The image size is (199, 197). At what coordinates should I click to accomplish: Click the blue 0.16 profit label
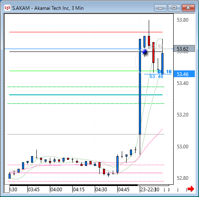[x=165, y=72]
